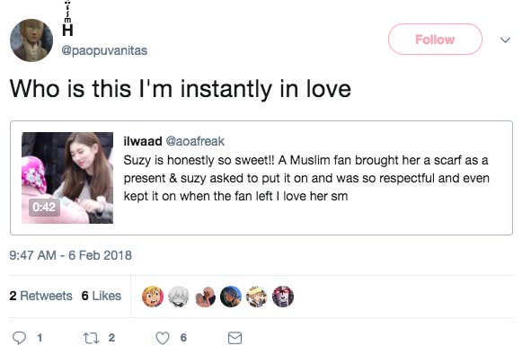Open the 9:47 AM - 6 Feb 2018 timestamp
Image resolution: width=531 pixels, height=346 pixels.
70,255
